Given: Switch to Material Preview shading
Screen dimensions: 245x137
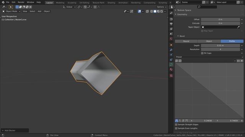Looking at the screenshot, I should coord(158,11).
